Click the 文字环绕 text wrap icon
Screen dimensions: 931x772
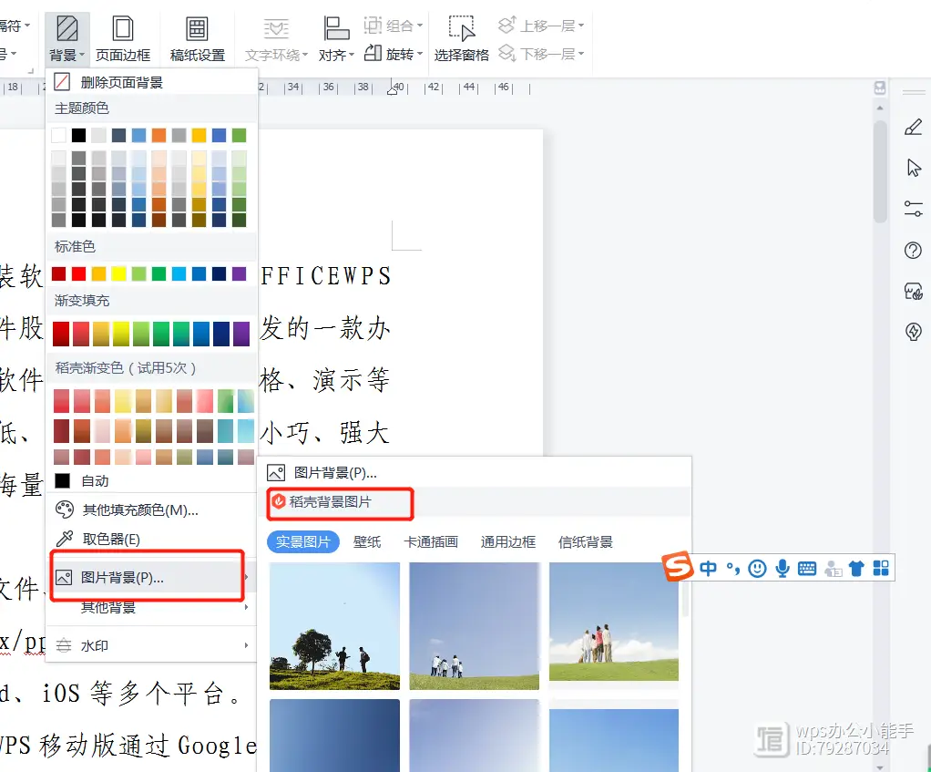pyautogui.click(x=276, y=28)
